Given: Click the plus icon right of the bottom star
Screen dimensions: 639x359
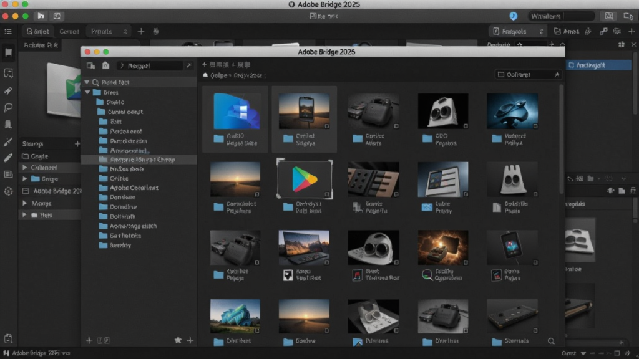Looking at the screenshot, I should pos(190,340).
